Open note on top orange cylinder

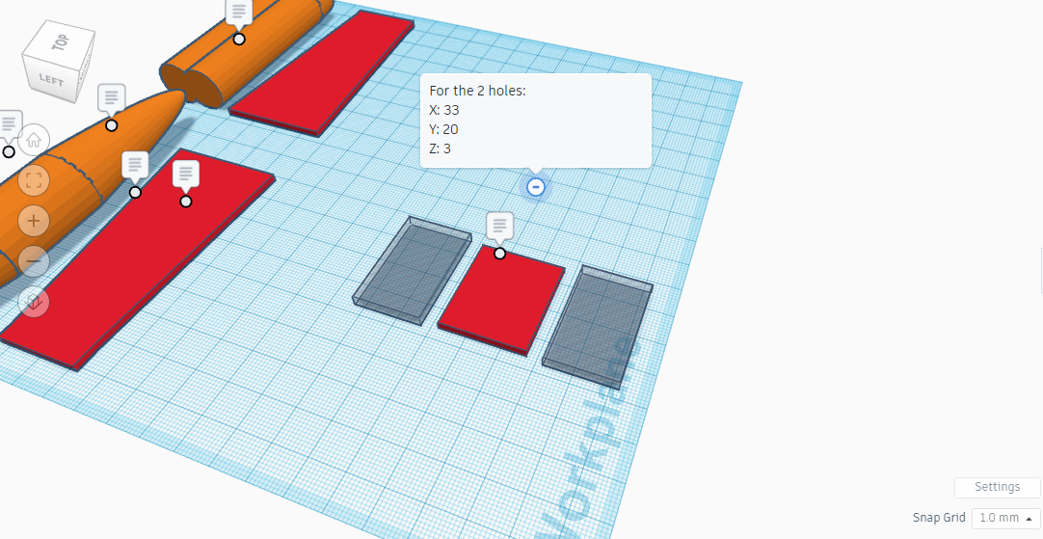tap(239, 13)
